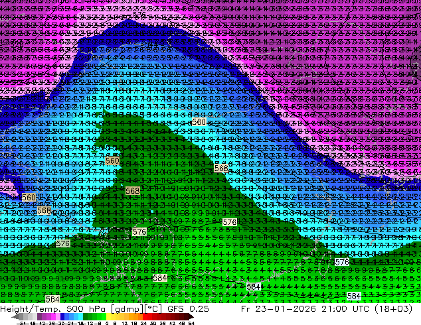Click the leftmost 568 contour label
The width and height of the screenshot is (421, 325).
point(44,210)
